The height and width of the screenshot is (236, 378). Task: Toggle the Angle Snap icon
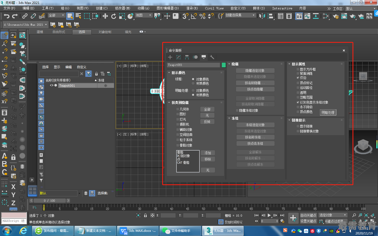point(194,16)
